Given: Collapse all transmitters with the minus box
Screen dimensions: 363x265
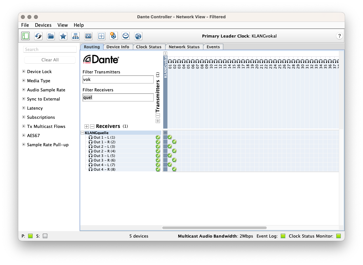Looking at the screenshot, I should [x=158, y=115].
